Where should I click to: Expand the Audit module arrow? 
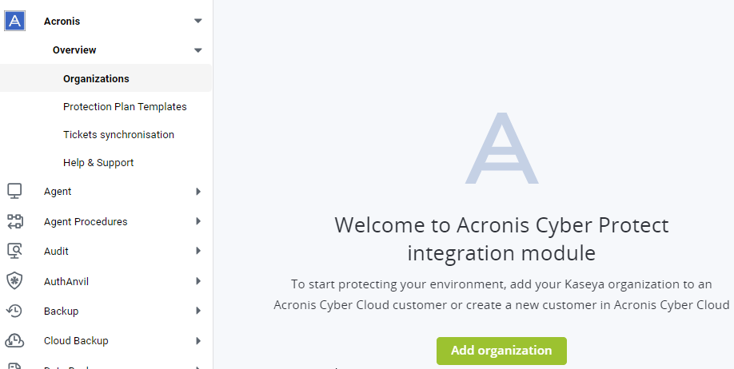click(x=198, y=251)
